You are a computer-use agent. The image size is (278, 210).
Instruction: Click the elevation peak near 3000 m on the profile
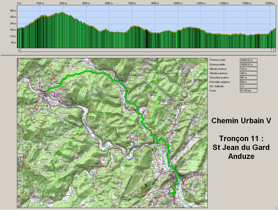(62, 12)
